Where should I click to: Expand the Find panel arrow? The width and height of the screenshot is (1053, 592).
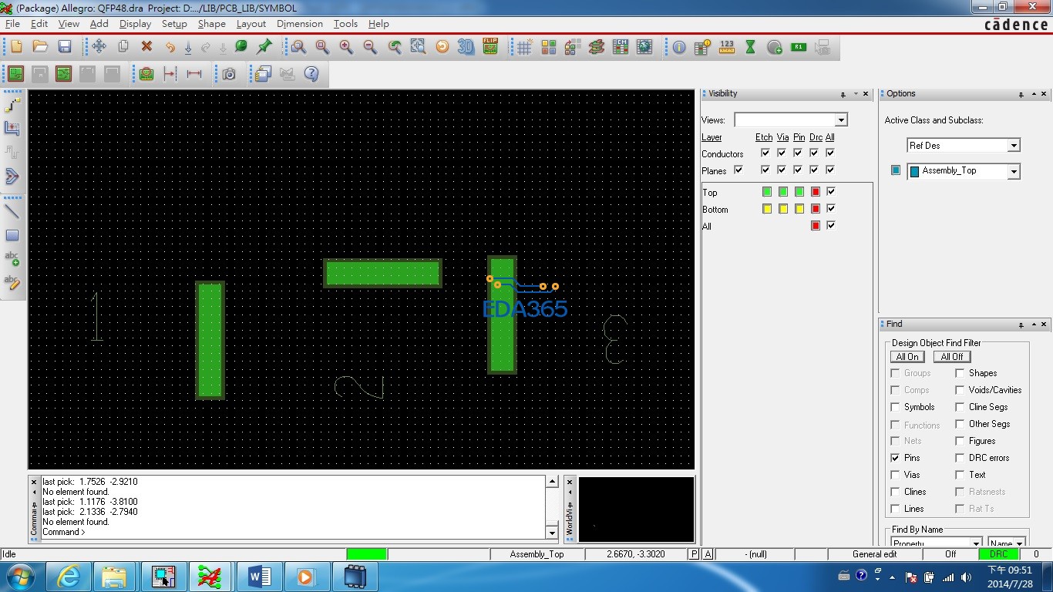pyautogui.click(x=1033, y=325)
